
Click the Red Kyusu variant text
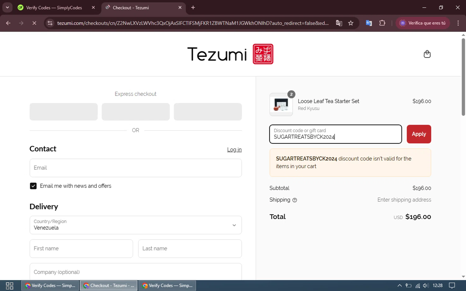point(308,108)
